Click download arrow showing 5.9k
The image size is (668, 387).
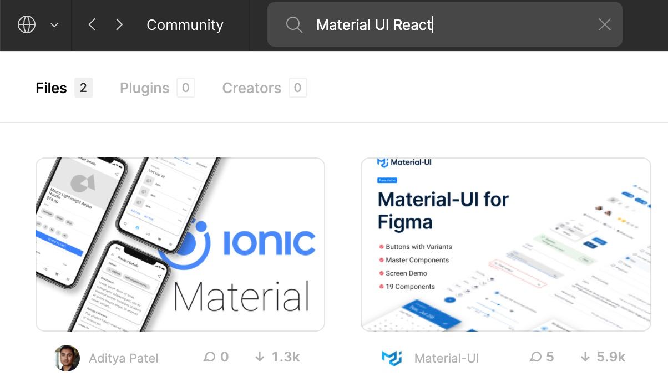click(585, 357)
